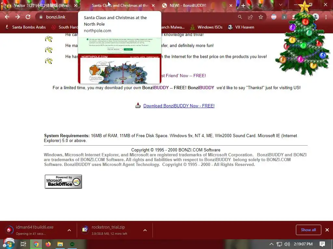Show hidden system tray icons
Image resolution: width=333 pixels, height=249 pixels.
(x=272, y=244)
